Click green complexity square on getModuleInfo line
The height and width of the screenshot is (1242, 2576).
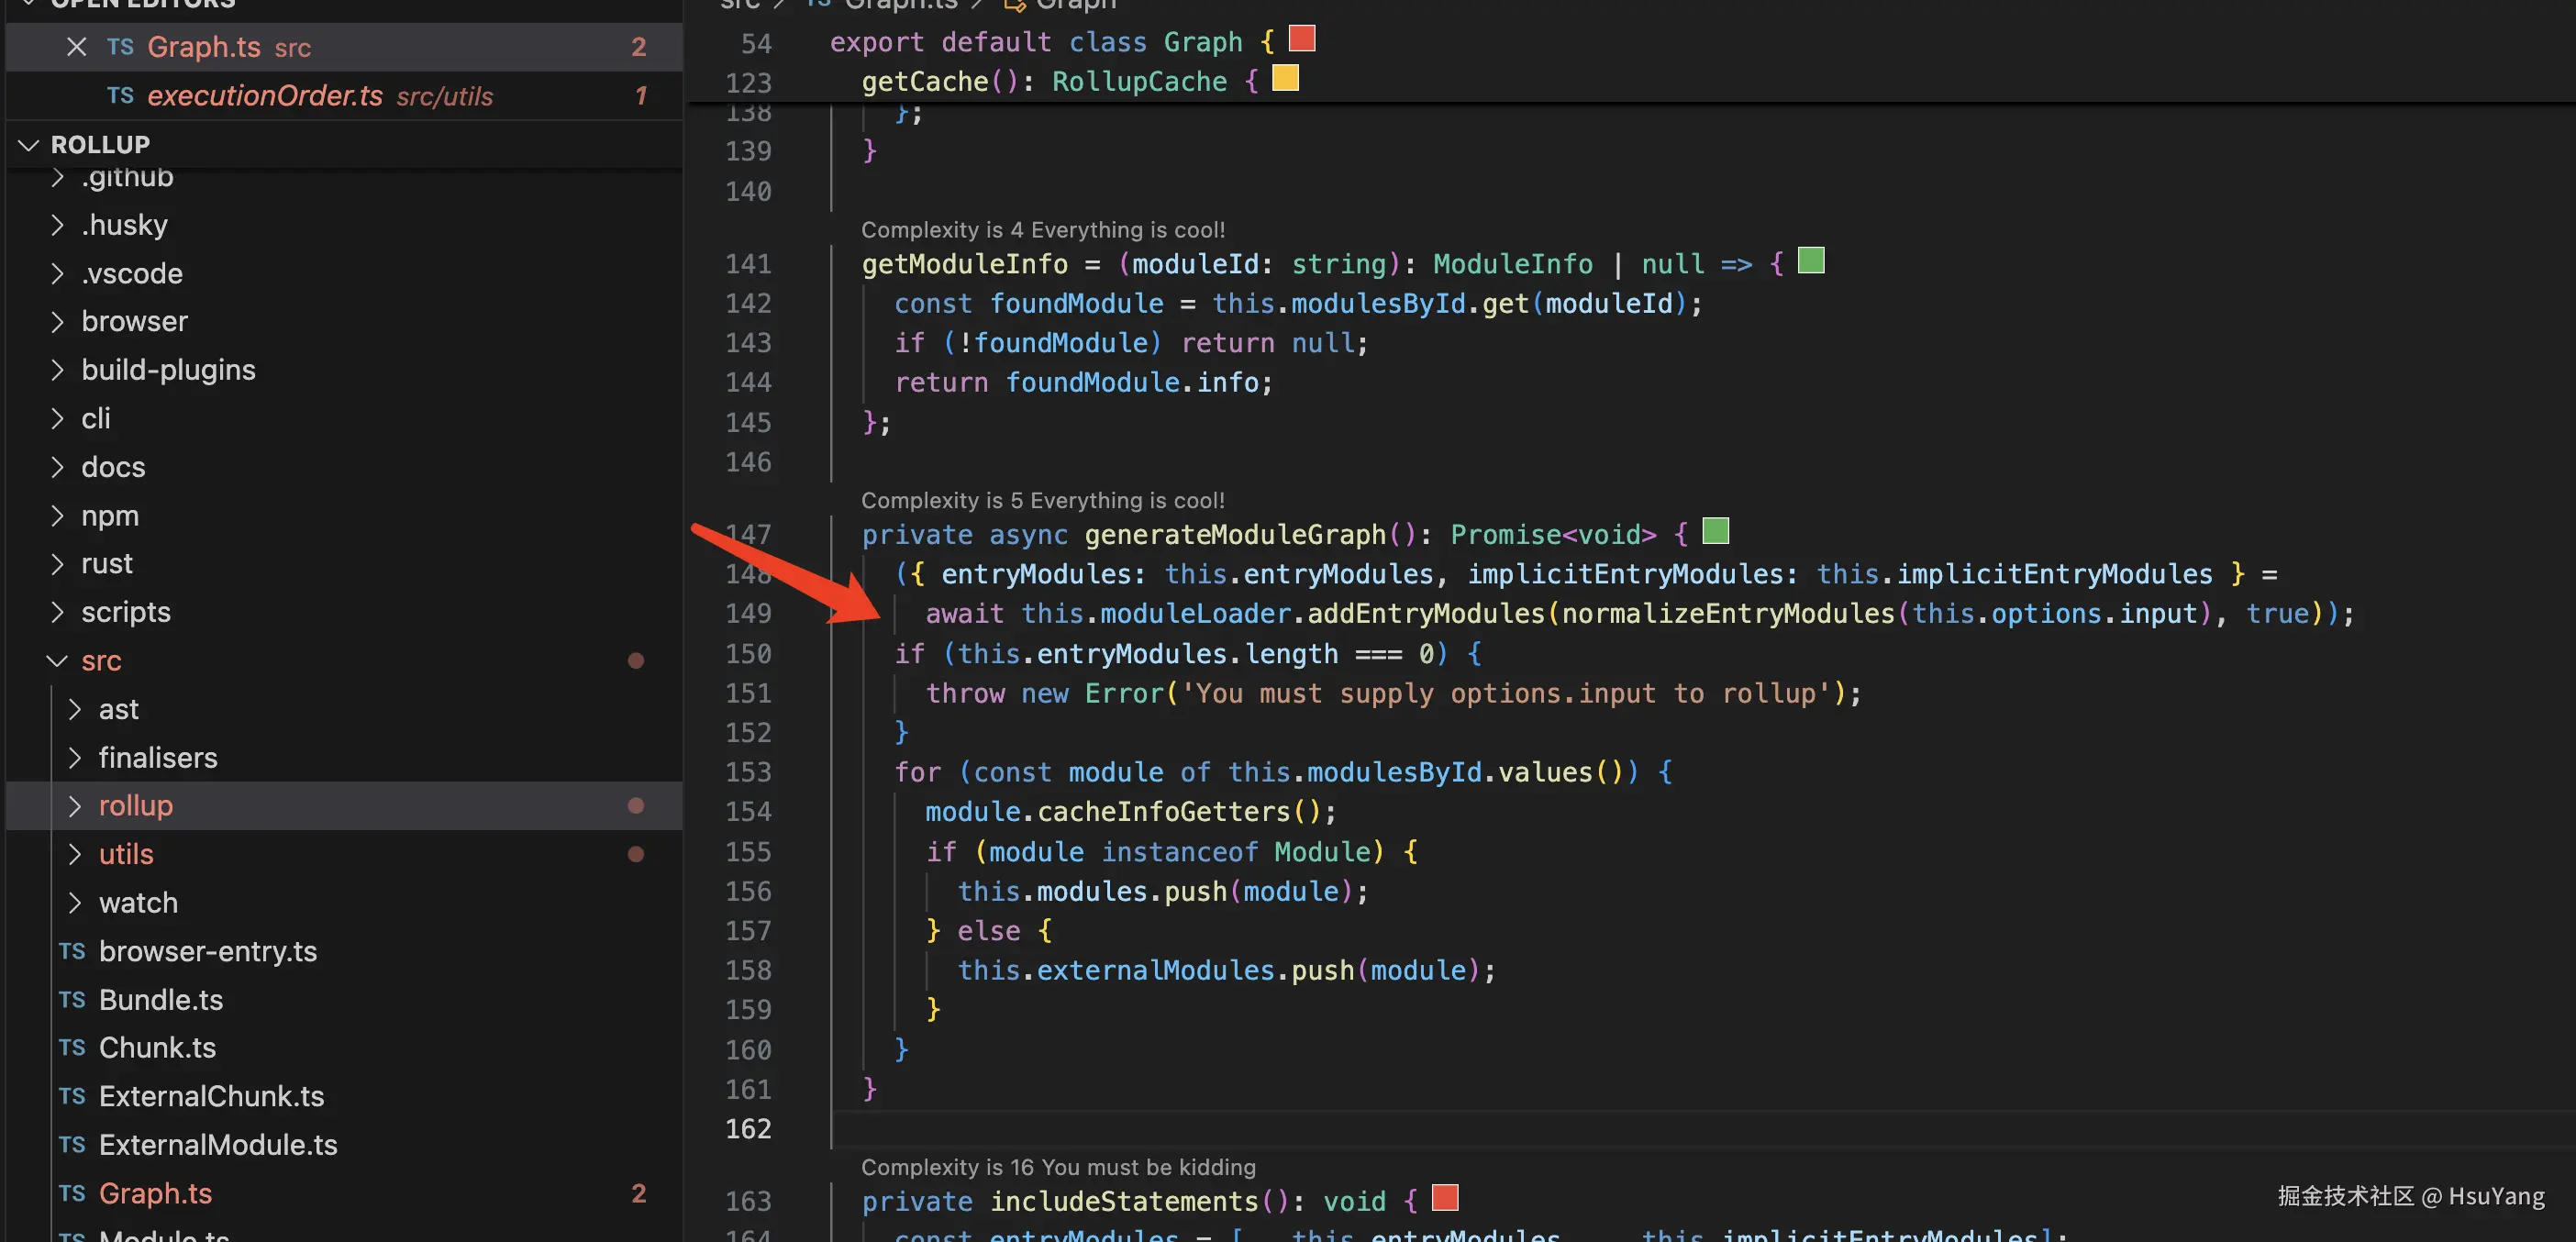(x=1810, y=261)
